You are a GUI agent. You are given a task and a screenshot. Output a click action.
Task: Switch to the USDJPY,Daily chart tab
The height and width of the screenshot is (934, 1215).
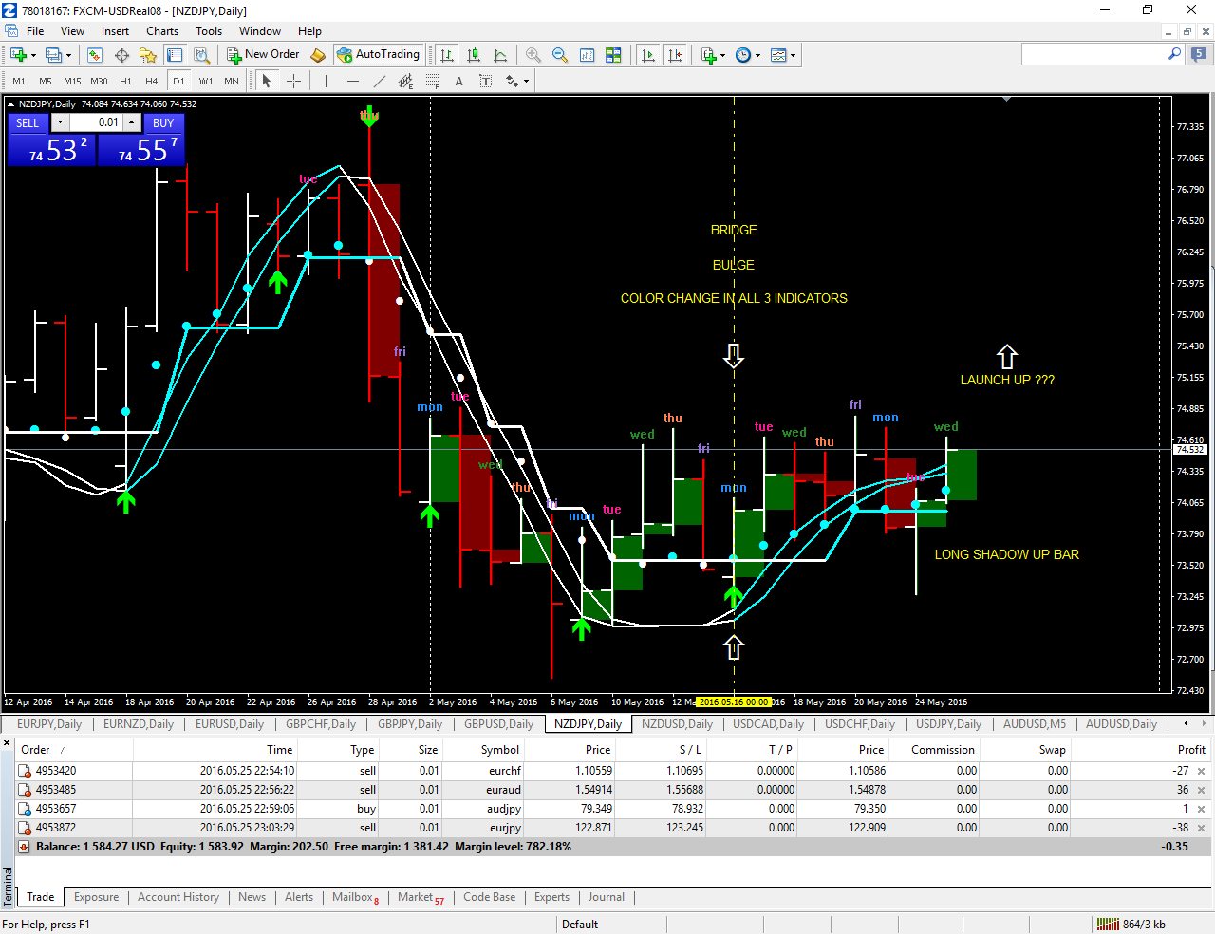click(948, 723)
